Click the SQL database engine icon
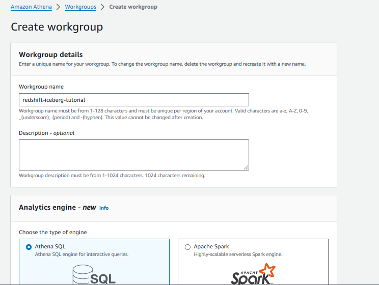Viewport: 379px width, 285px height. (x=94, y=275)
